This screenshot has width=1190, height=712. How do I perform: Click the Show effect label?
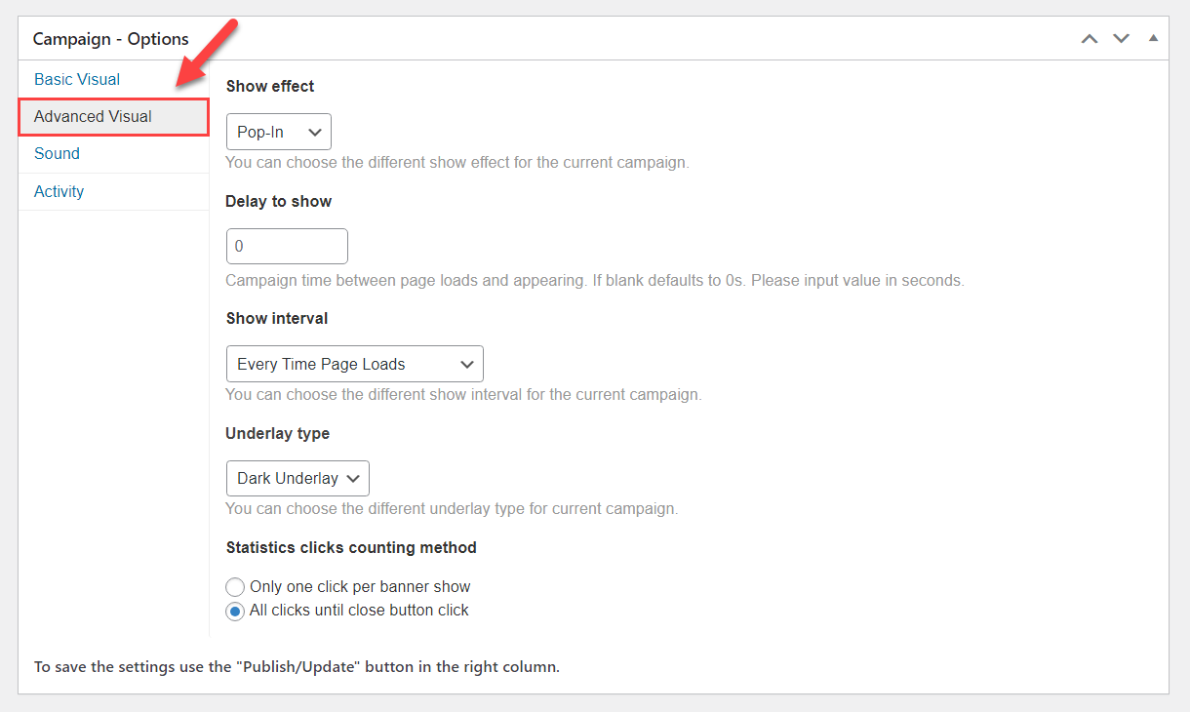point(270,86)
